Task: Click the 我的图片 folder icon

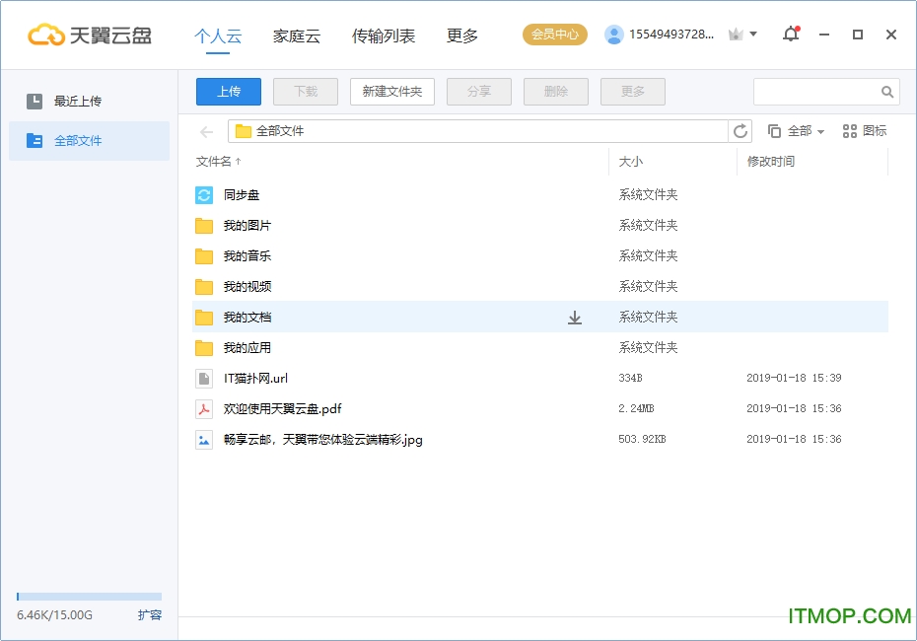Action: click(204, 226)
